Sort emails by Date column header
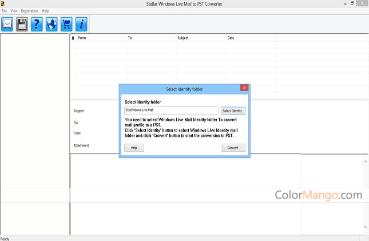This screenshot has width=369, height=241. click(250, 38)
